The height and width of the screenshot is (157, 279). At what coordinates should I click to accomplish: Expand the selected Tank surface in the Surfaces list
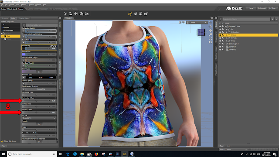3,36
